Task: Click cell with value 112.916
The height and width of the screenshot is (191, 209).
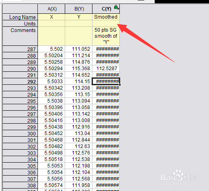Action: coord(79,127)
